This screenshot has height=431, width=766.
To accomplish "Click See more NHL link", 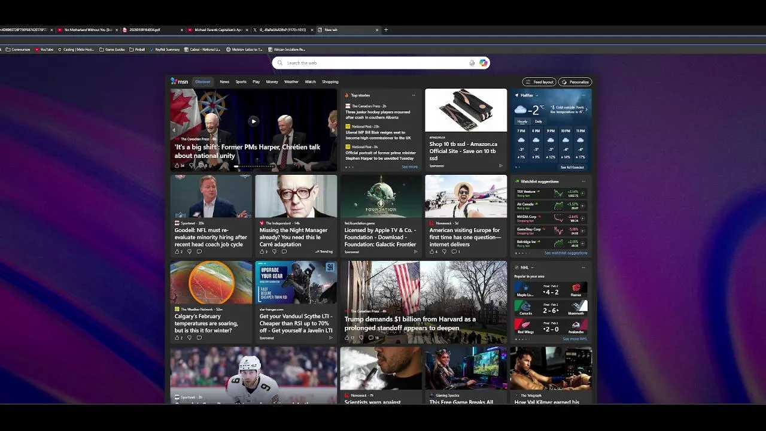I will [575, 339].
